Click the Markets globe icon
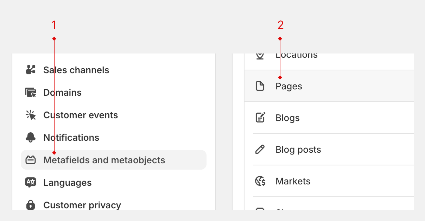The height and width of the screenshot is (221, 425). click(x=260, y=181)
